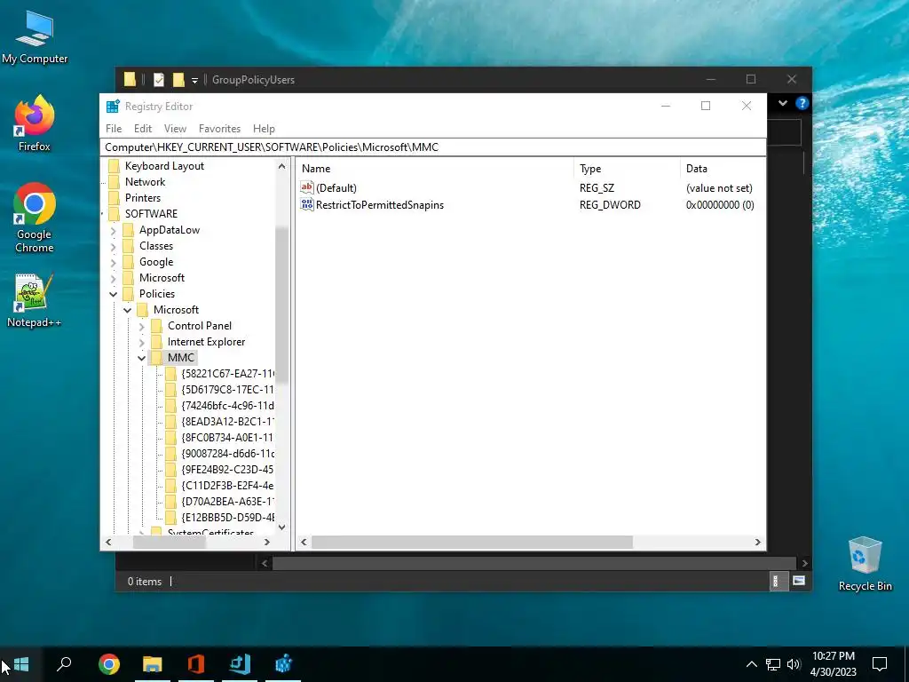Select the {8FC0B734-A0E1-11 key
Viewport: 909px width, 682px height.
point(227,437)
